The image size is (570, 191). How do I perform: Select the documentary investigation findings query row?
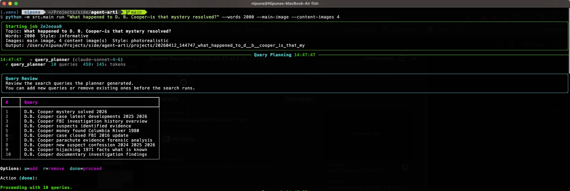pyautogui.click(x=85, y=154)
